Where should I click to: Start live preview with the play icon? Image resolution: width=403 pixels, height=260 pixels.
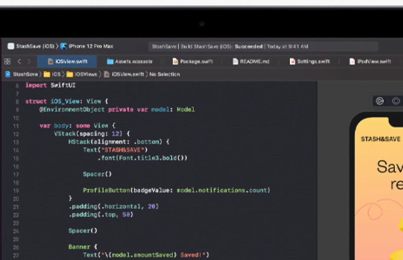pyautogui.click(x=380, y=101)
